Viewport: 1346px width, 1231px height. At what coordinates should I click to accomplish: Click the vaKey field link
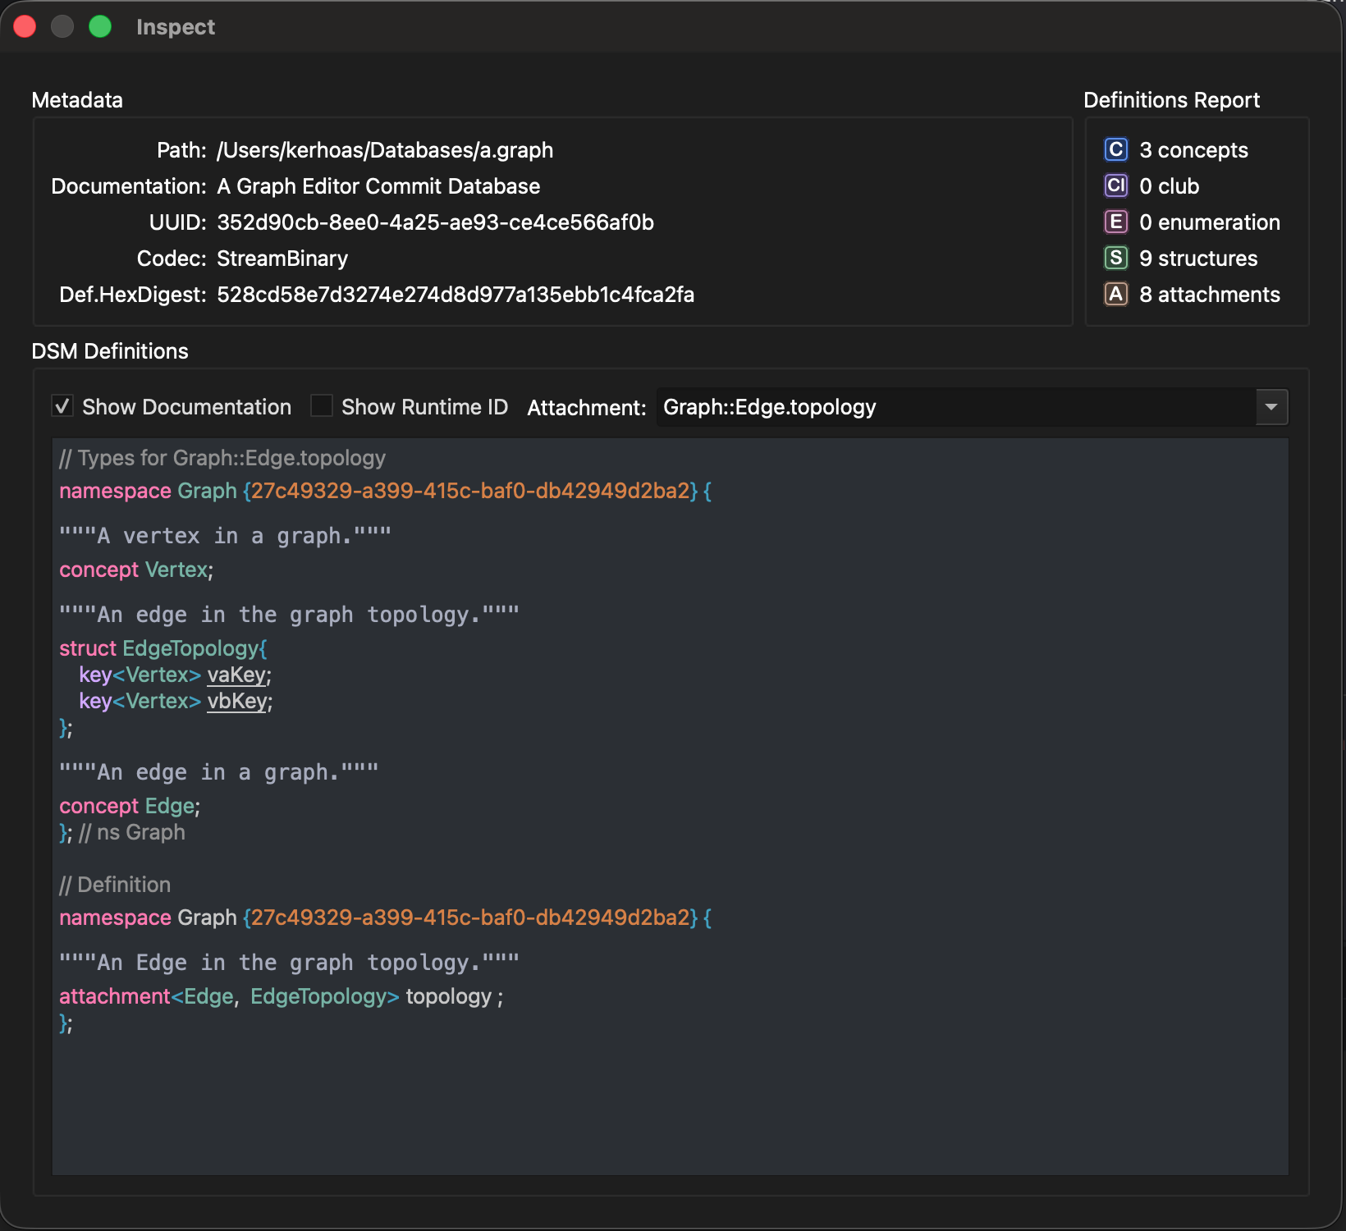[236, 675]
